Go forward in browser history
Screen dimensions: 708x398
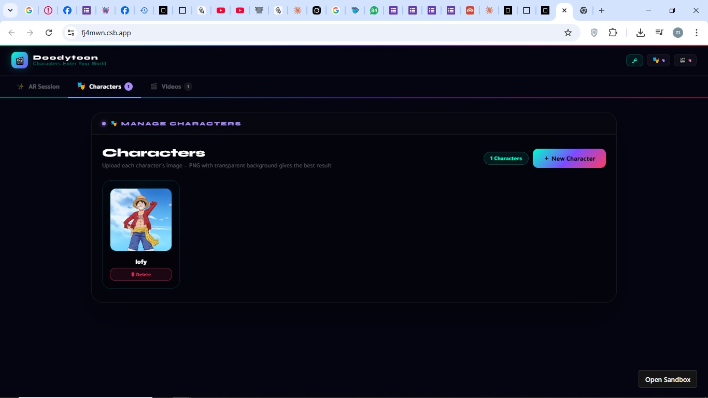[x=30, y=33]
